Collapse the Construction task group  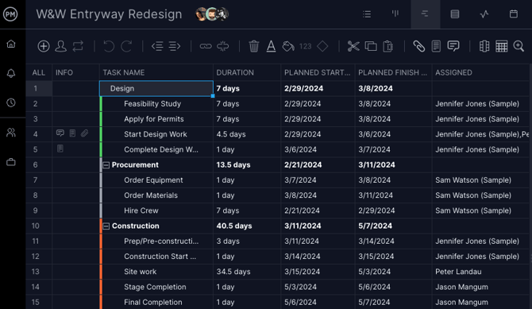(106, 226)
